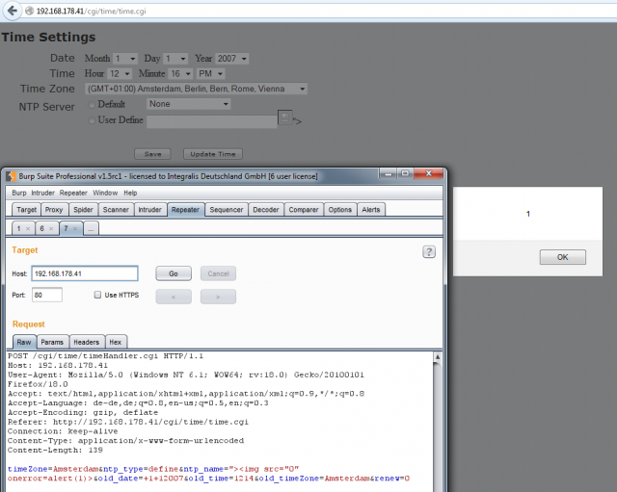Open the Day dropdown
Viewport: 617px width, 492px height.
175,59
